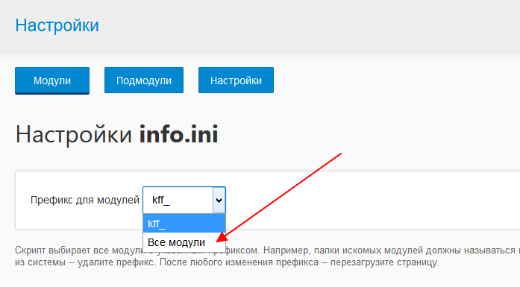Select the Все модули option

pyautogui.click(x=184, y=242)
